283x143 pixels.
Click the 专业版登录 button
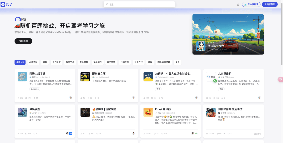pyautogui.click(x=251, y=4)
